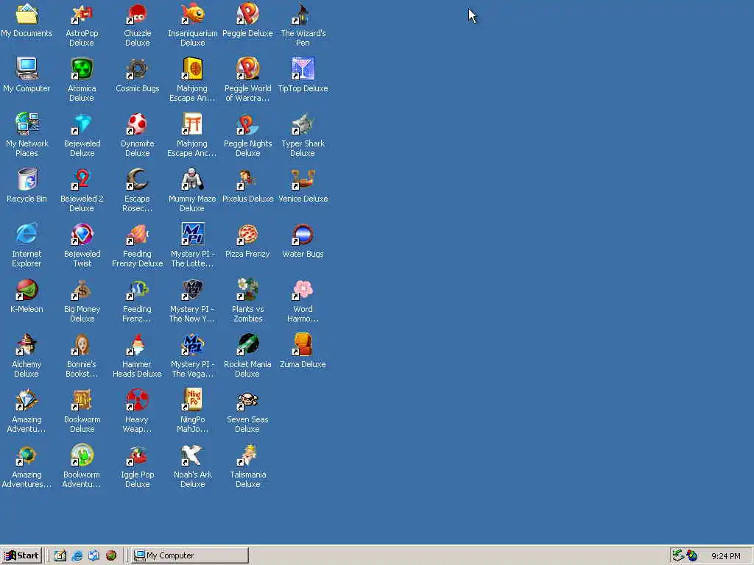Select the Internet Explorer desktop shortcut

coord(27,246)
